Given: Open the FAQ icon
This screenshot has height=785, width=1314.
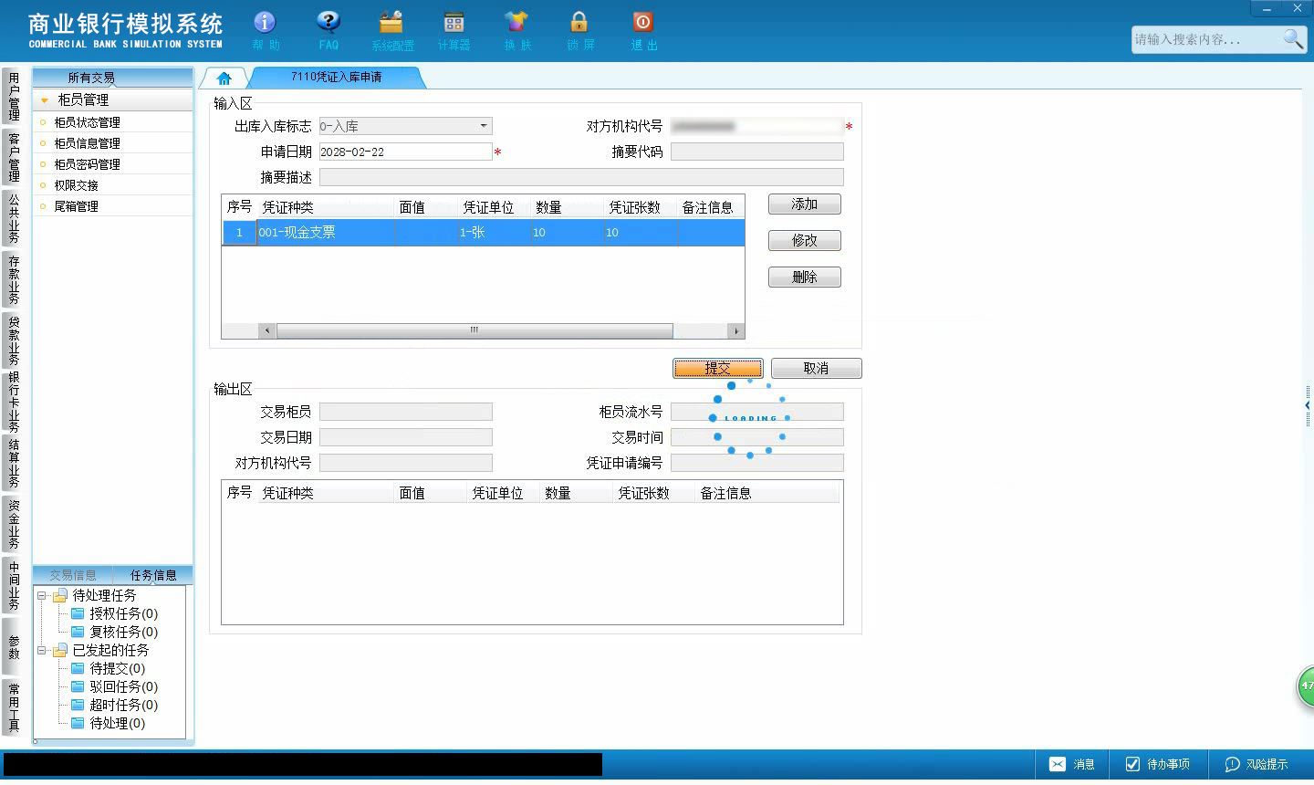Looking at the screenshot, I should point(328,29).
